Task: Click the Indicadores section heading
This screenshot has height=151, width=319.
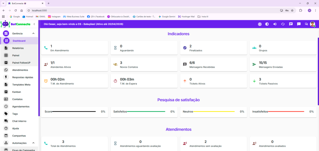Action: (x=179, y=34)
